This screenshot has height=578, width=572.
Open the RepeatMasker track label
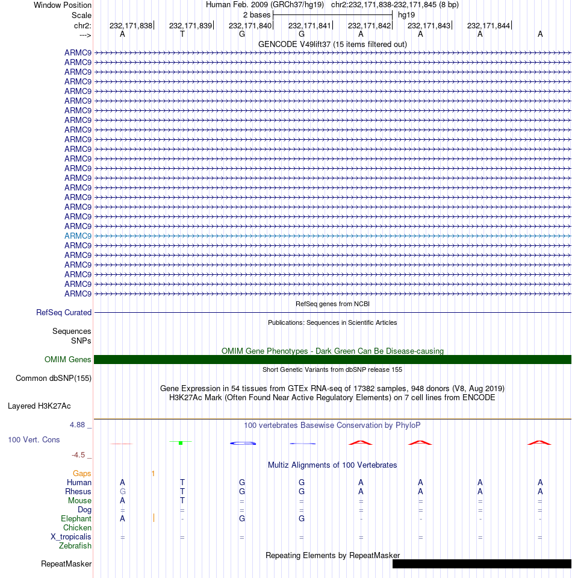click(x=66, y=564)
